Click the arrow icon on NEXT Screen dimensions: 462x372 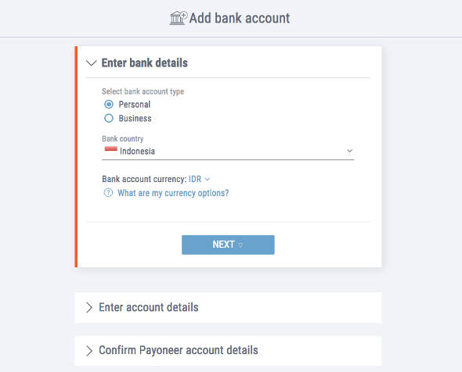[240, 245]
